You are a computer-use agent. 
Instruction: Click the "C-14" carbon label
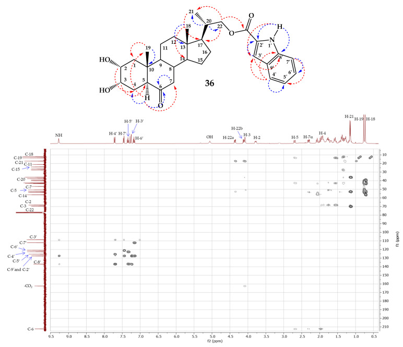tap(22, 196)
